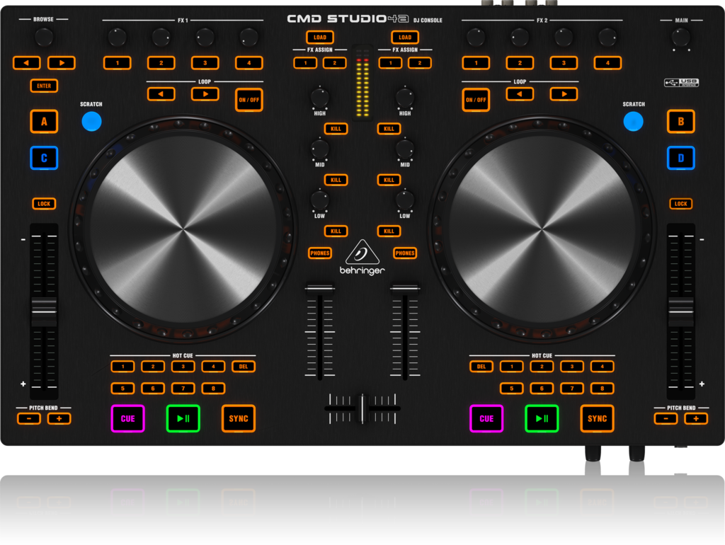Click right deck HOT CUE DEL

[481, 367]
